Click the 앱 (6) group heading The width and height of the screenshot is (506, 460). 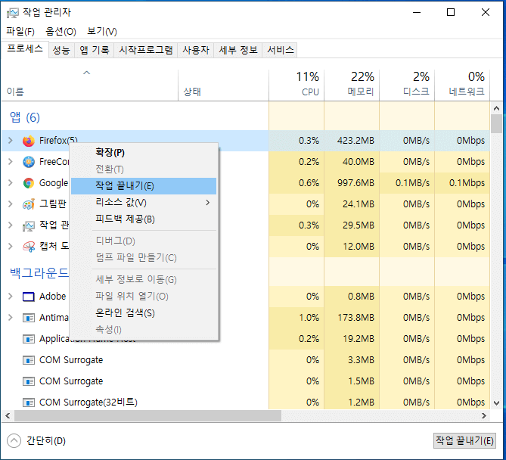pos(25,117)
